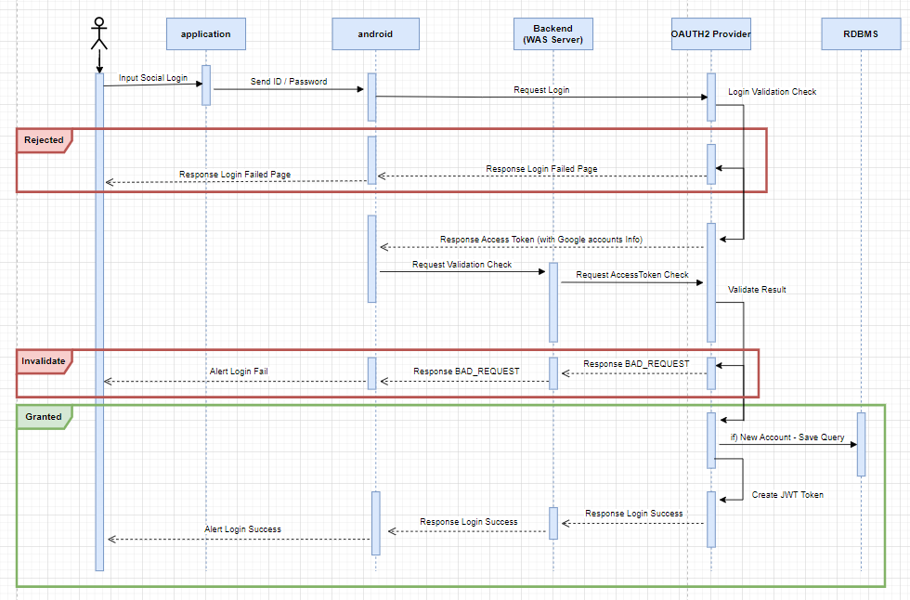
Task: Select the RDBMS lifeline header box
Action: [x=860, y=34]
